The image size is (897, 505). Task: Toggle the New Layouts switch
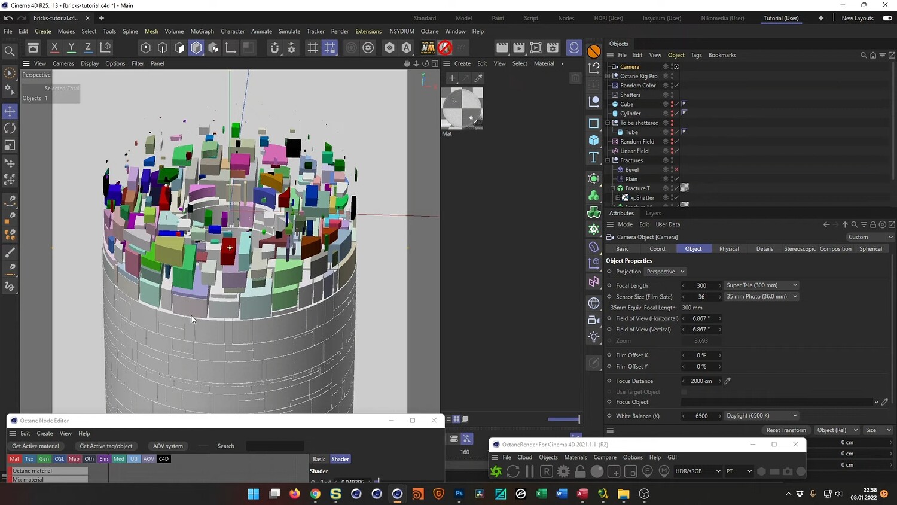887,18
